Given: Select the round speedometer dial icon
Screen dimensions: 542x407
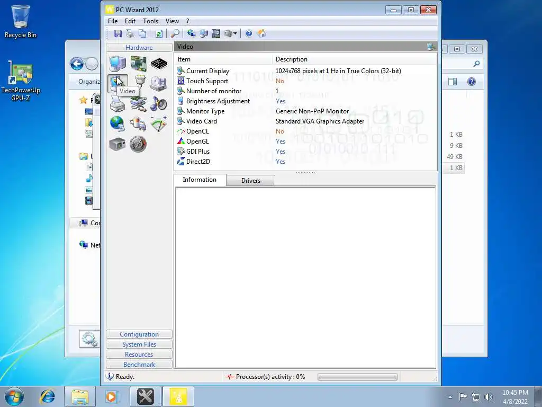Looking at the screenshot, I should [x=138, y=144].
